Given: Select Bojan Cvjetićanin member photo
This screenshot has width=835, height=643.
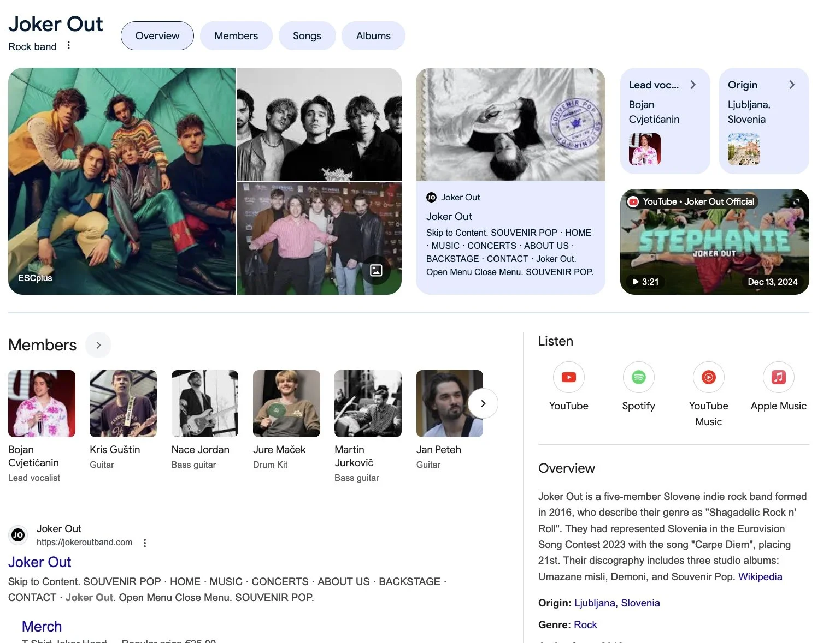Looking at the screenshot, I should coord(42,403).
